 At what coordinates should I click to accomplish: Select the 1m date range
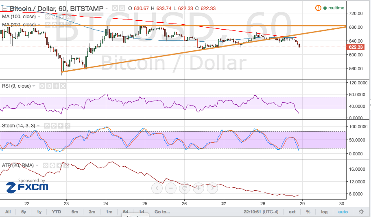109,212
